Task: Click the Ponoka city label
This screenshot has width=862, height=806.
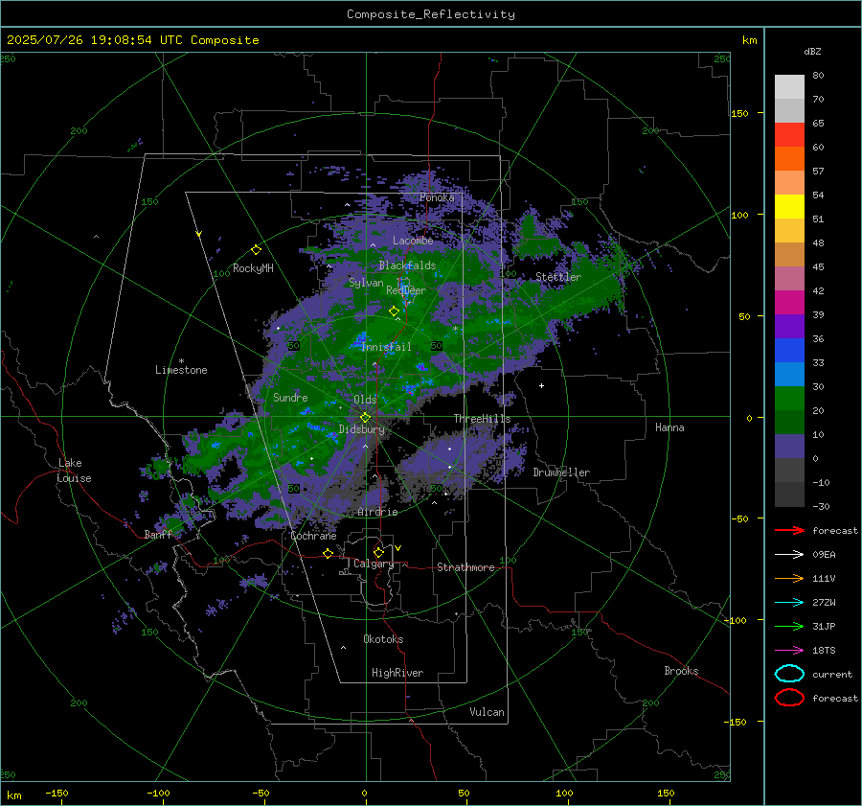Action: tap(437, 197)
